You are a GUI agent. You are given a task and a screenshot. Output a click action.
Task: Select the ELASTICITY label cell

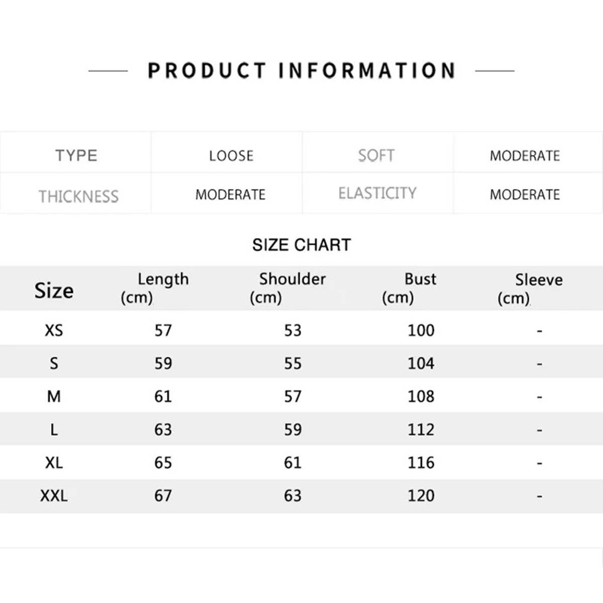[x=377, y=193]
